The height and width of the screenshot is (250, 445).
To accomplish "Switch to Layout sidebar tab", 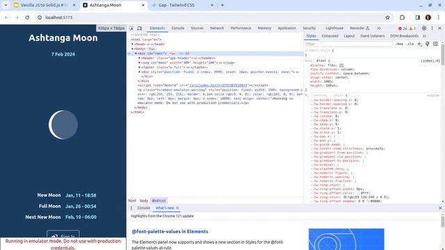I will (x=349, y=36).
